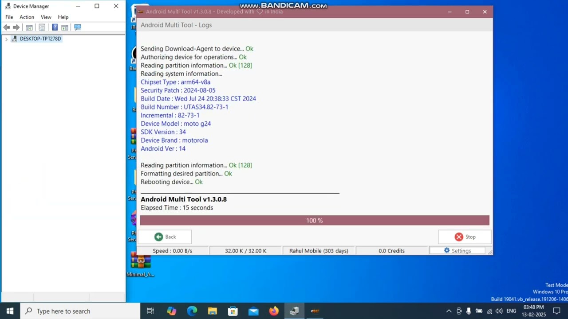
Task: Toggle action pane icon in Device Manager toolbar
Action: [65, 27]
